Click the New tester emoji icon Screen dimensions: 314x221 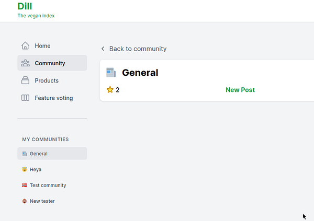click(x=25, y=201)
